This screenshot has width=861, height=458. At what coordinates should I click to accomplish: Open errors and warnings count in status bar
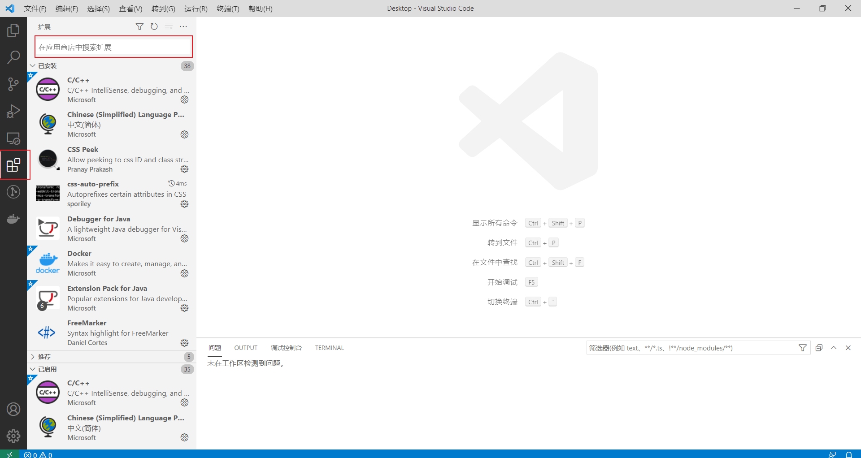click(38, 454)
